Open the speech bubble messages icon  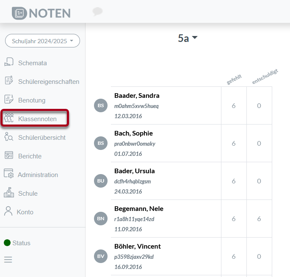pyautogui.click(x=97, y=12)
